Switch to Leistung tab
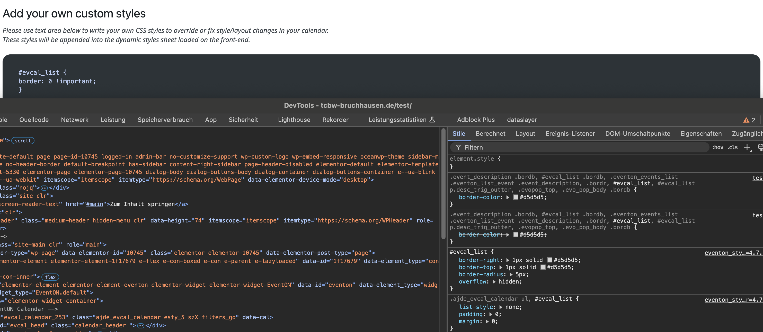763x332 pixels. tap(113, 120)
